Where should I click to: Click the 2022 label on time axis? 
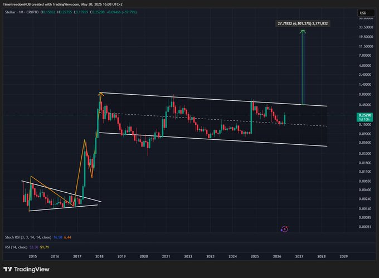(188, 256)
